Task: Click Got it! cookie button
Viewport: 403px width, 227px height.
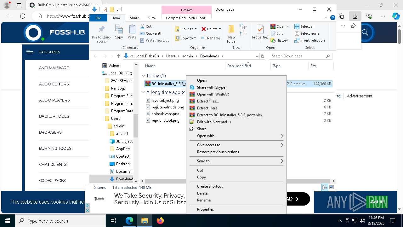Action: pos(377,202)
